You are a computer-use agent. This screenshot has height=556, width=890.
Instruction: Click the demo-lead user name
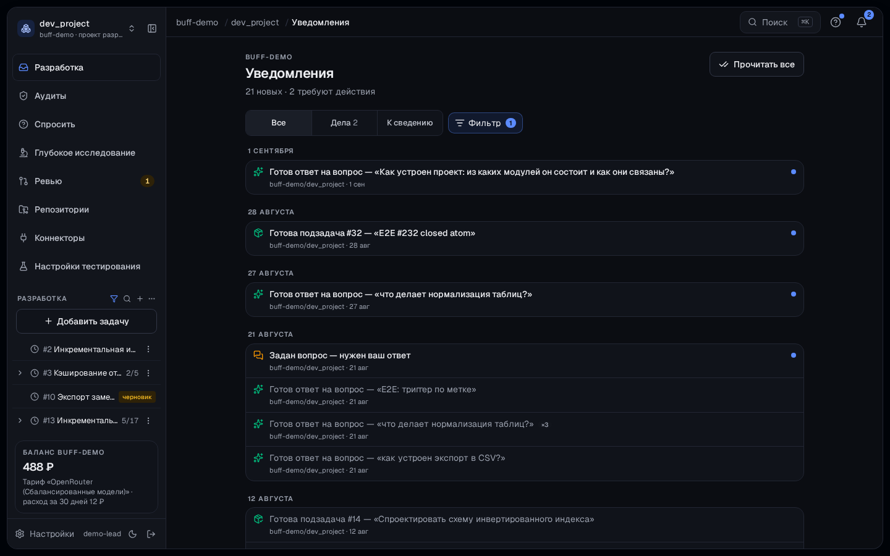(x=102, y=534)
